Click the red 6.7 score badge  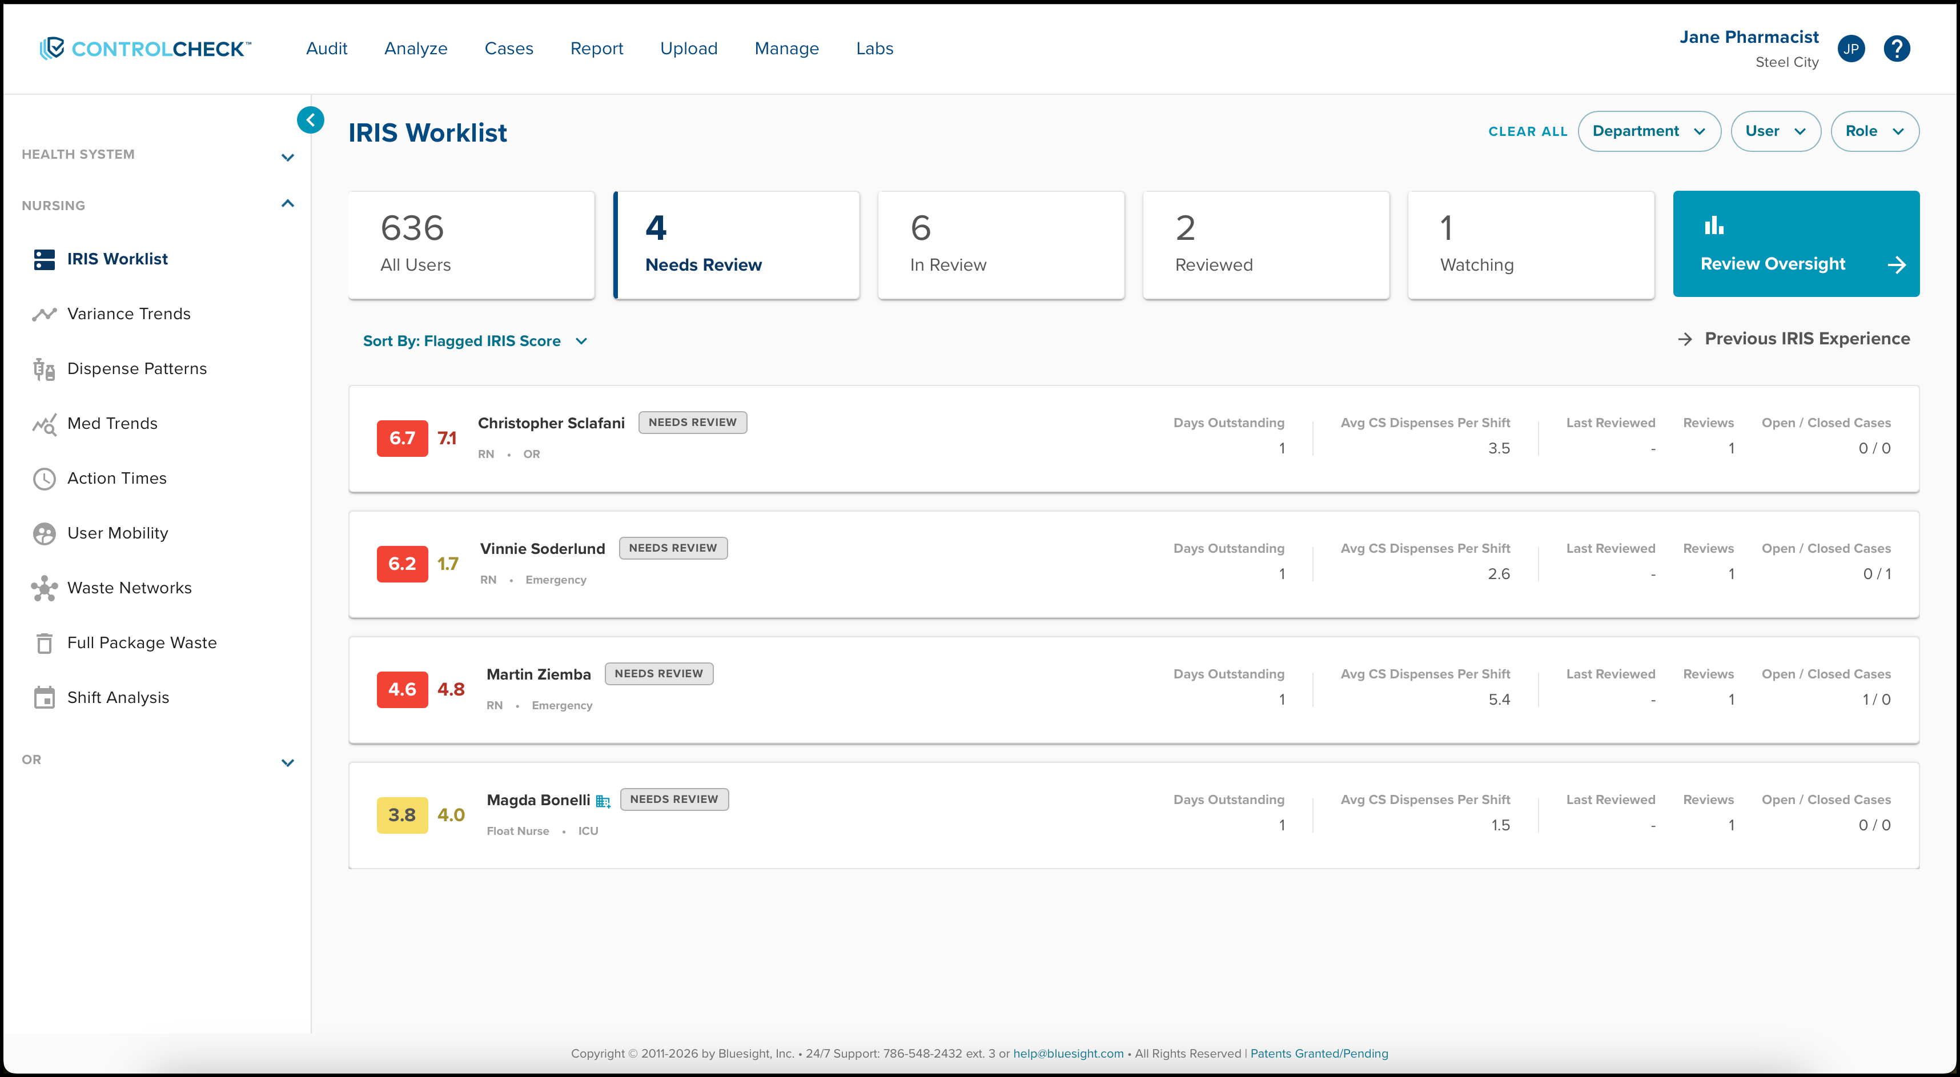401,438
